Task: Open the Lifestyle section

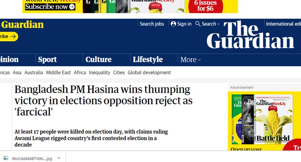Action: [148, 59]
